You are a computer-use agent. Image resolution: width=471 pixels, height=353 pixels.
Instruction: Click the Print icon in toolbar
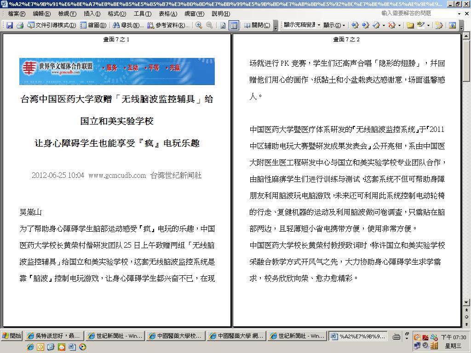tap(20, 25)
